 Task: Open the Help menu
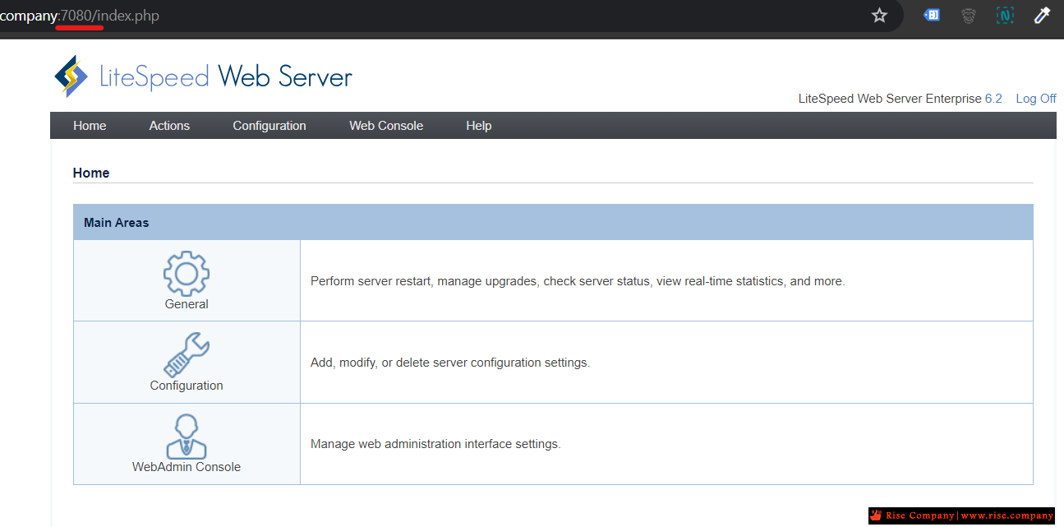(x=478, y=126)
